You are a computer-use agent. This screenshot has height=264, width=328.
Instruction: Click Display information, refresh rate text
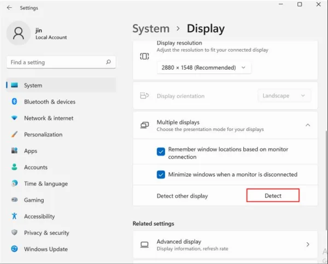tap(192, 249)
